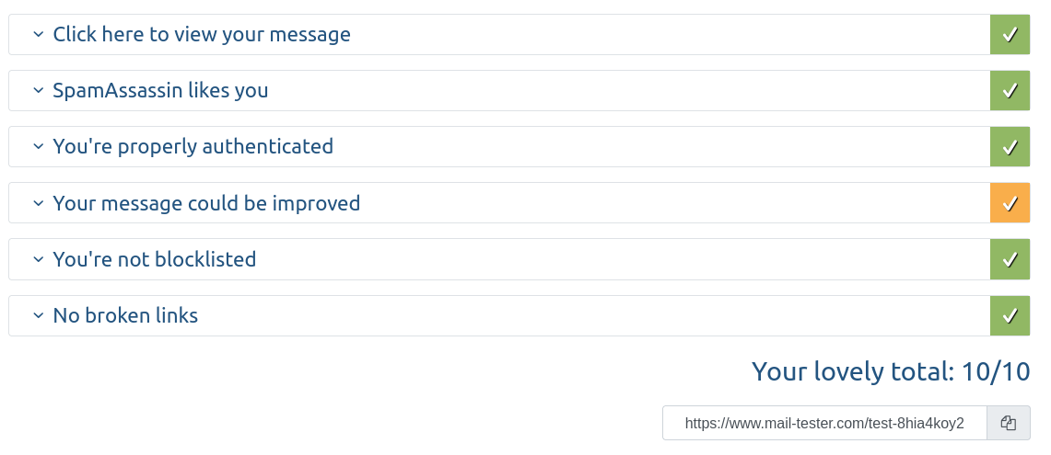Click green checkmark for properly authenticated row
Screen dimensions: 1051x455
tap(1010, 147)
